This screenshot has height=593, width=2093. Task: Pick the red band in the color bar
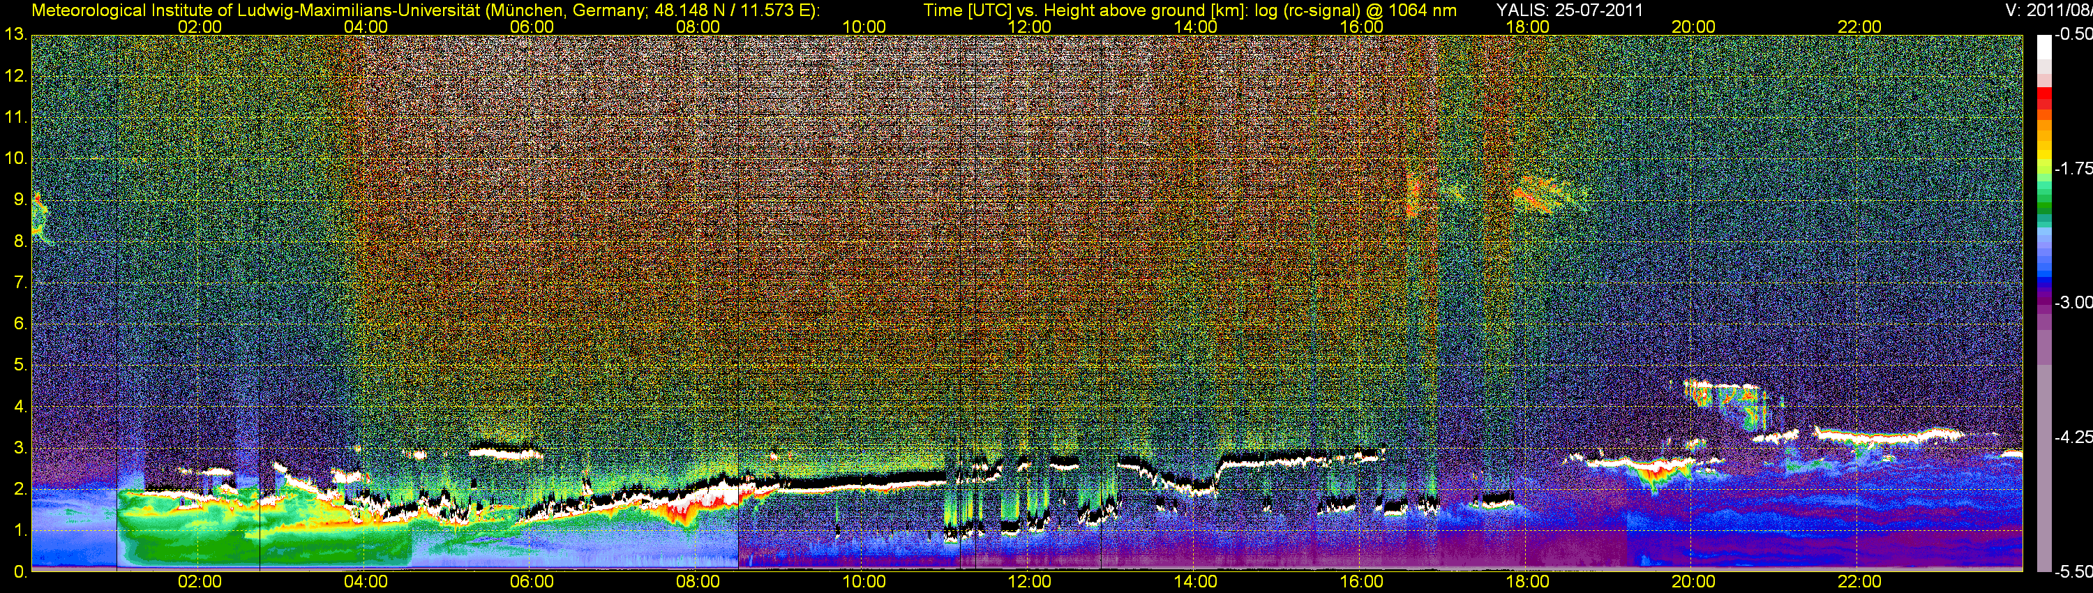click(2043, 96)
